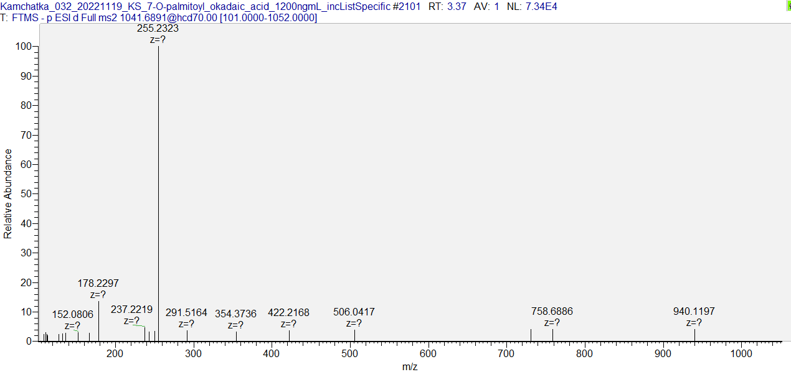Click the pin icon in top-right corner

(788, 6)
